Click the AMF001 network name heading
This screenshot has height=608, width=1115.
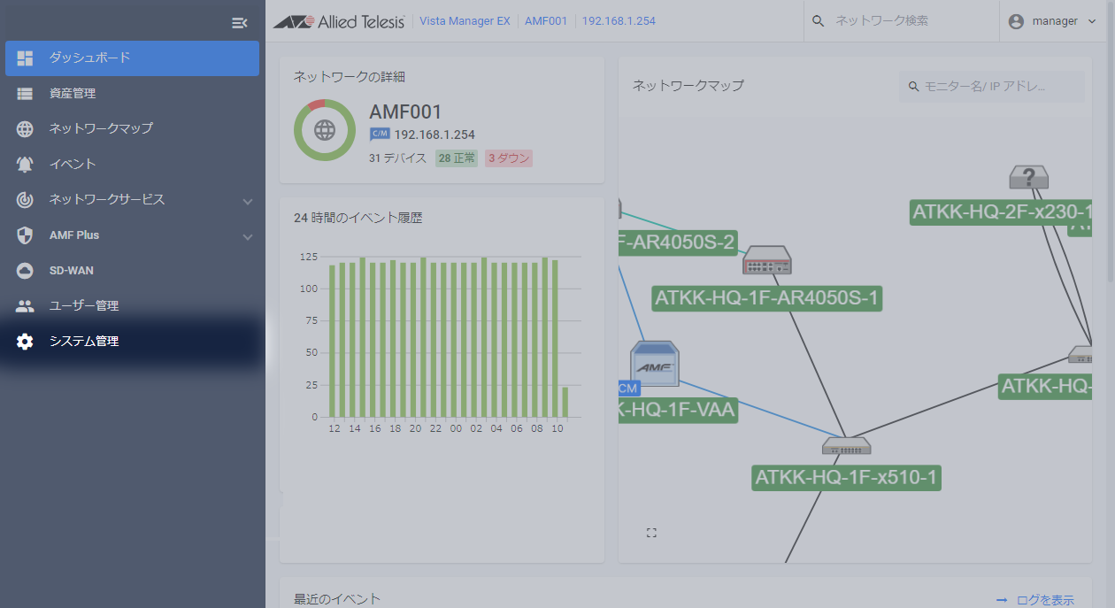(x=405, y=112)
